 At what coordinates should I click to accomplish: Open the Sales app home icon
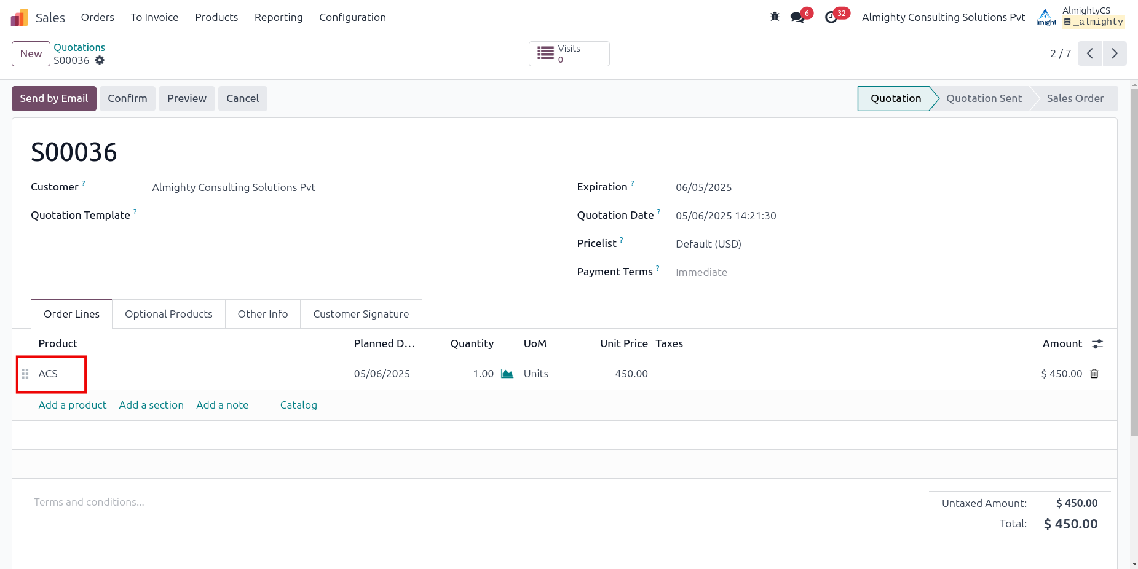pos(20,17)
